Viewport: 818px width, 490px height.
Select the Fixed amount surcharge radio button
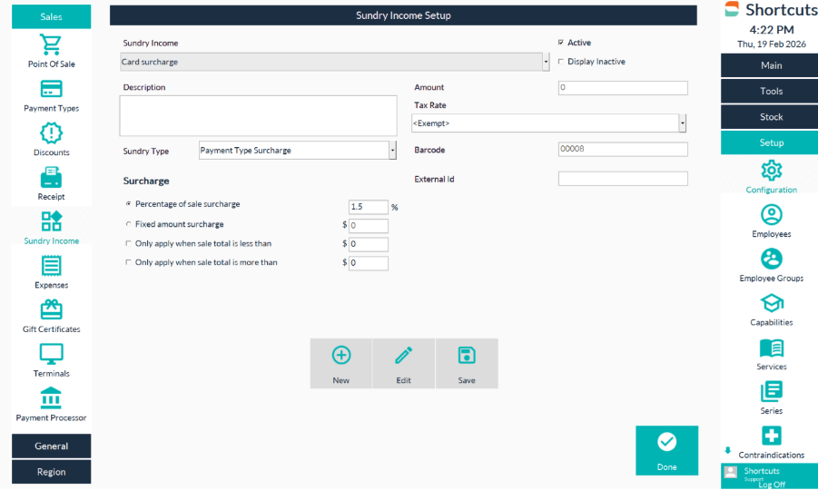[128, 224]
